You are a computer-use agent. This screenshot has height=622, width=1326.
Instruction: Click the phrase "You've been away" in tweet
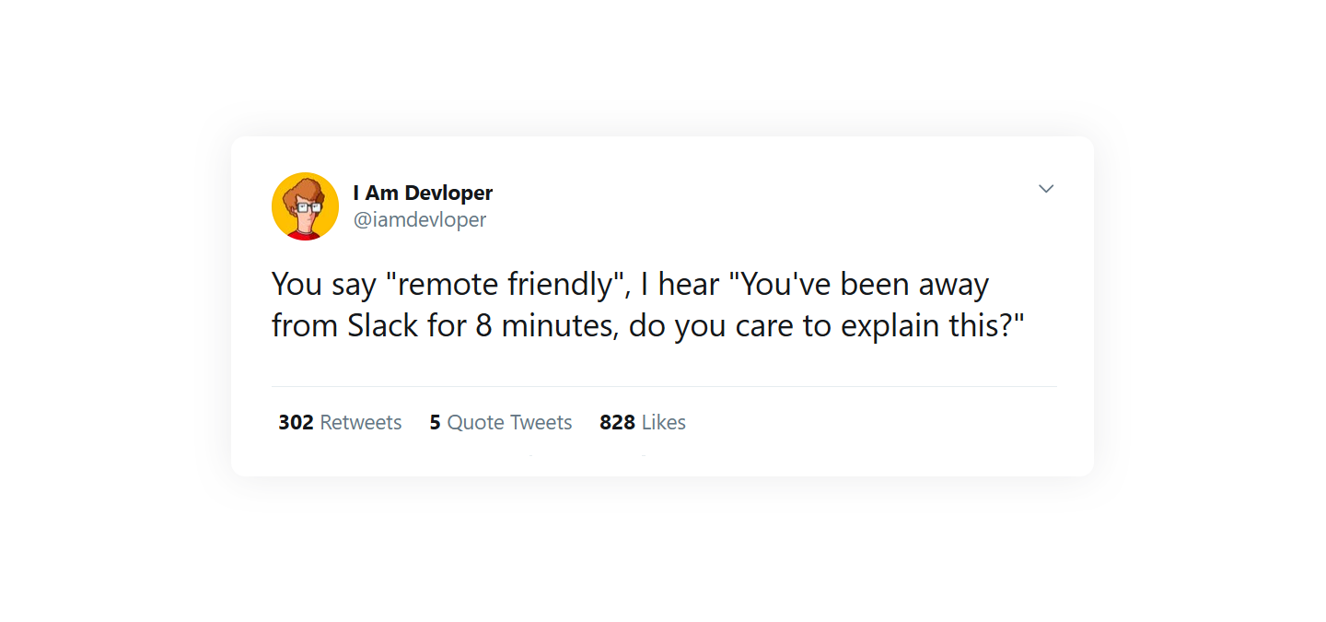coord(865,284)
